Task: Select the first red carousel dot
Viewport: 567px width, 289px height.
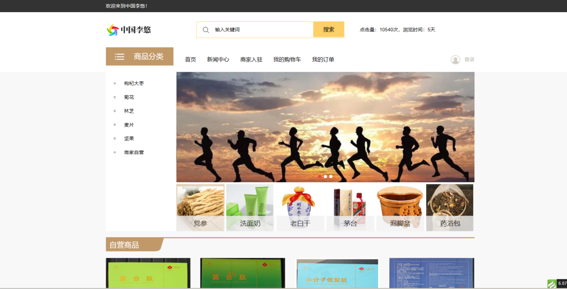Action: tap(320, 176)
